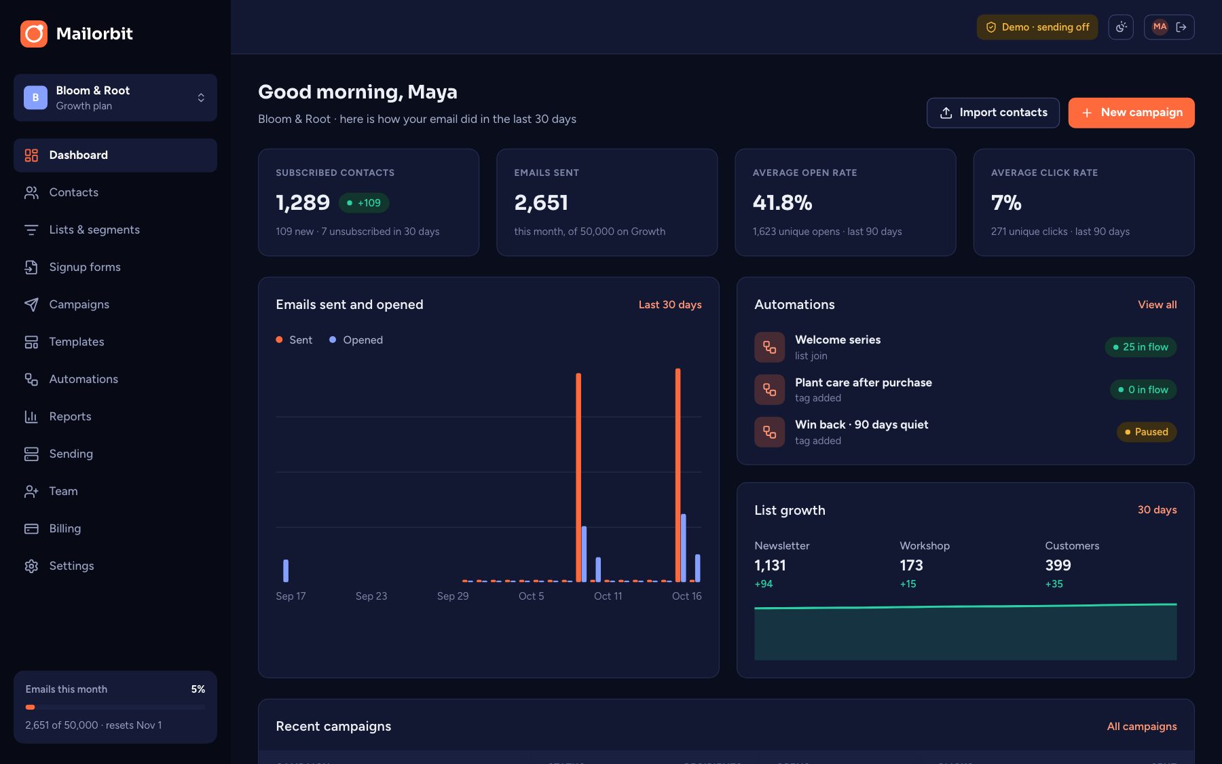The width and height of the screenshot is (1222, 764).
Task: Toggle the light/dark theme button
Action: coord(1121,27)
